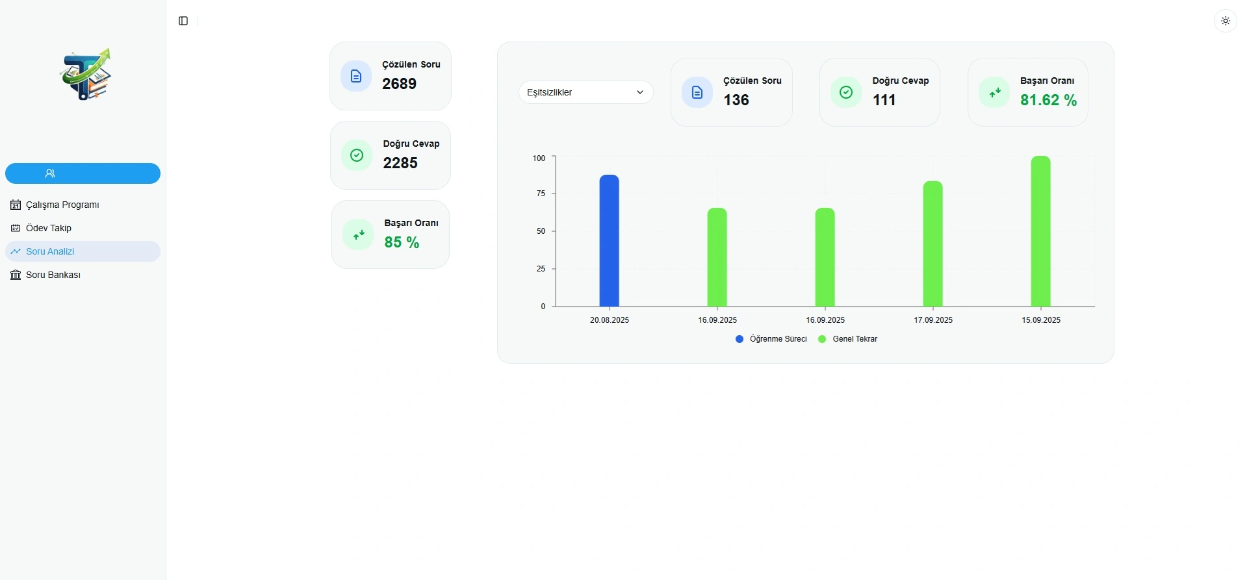Click the blue bar for 20.08.2025

click(x=609, y=241)
